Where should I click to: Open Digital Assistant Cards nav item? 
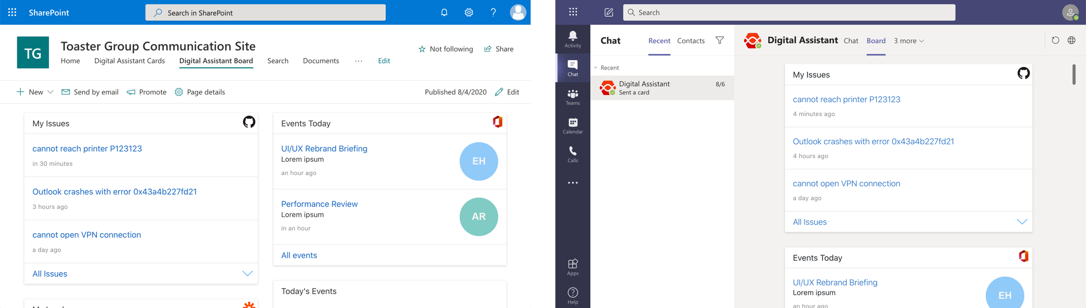129,61
